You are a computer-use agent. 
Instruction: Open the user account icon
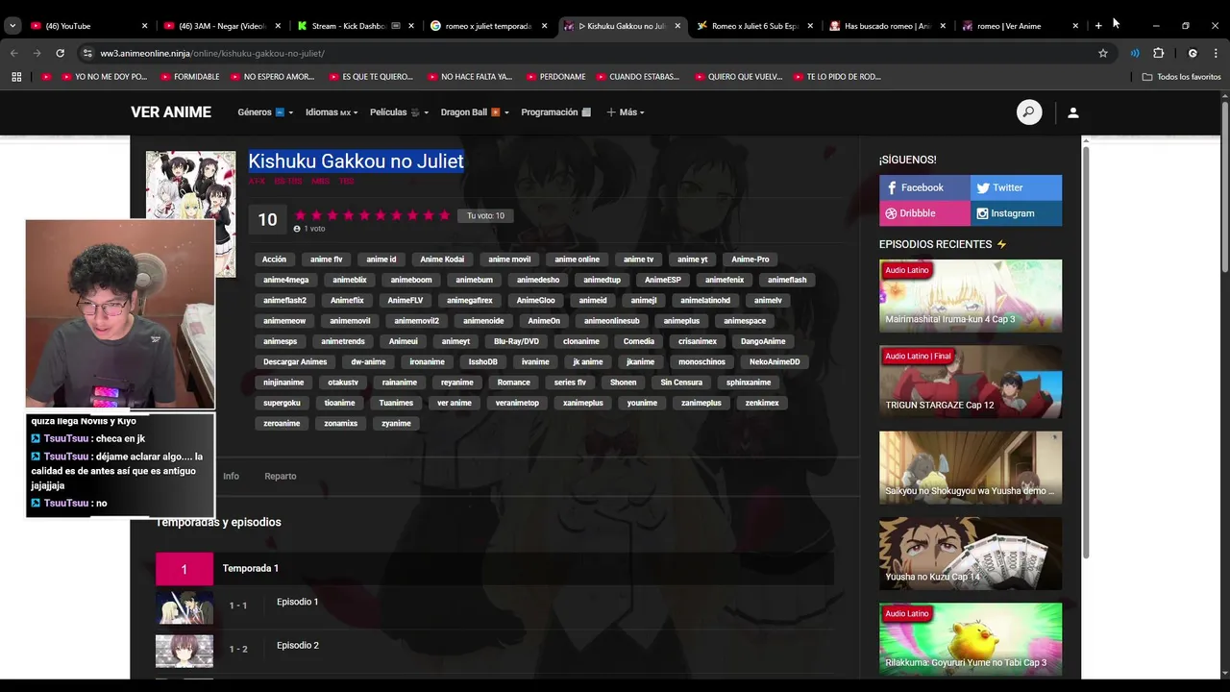[1073, 112]
